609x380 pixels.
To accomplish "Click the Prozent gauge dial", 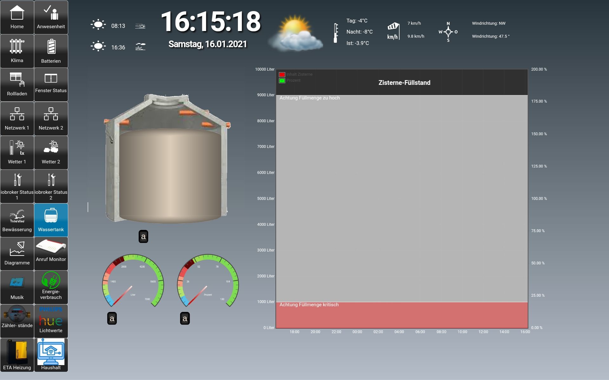I will tap(208, 282).
